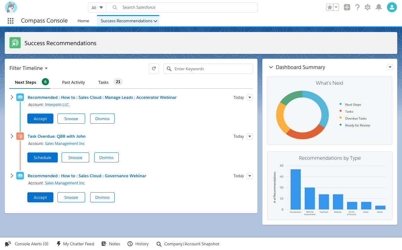Click the Astro mascot logo

11,8
